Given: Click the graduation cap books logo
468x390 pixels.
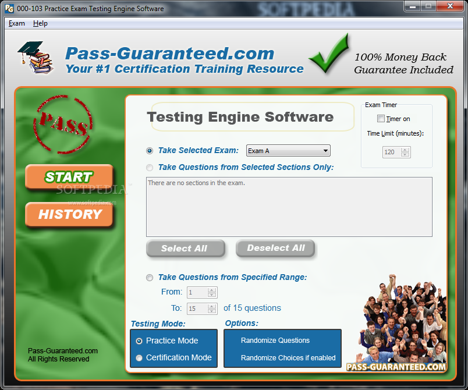Looking at the screenshot, I should [x=36, y=58].
